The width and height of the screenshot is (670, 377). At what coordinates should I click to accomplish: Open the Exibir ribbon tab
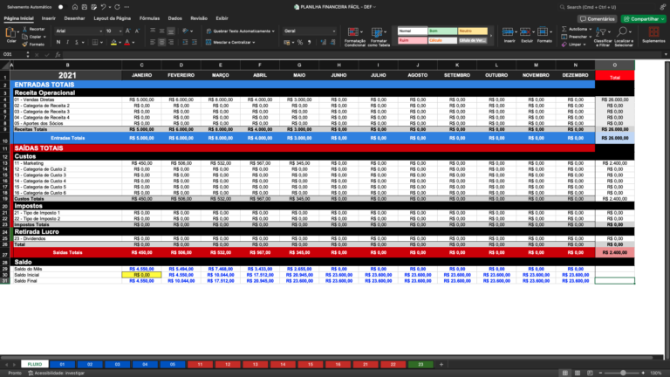click(222, 18)
